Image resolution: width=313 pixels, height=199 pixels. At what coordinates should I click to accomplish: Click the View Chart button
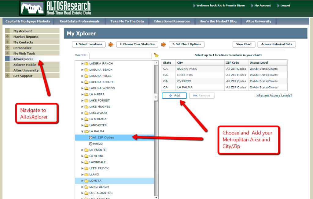pyautogui.click(x=244, y=44)
